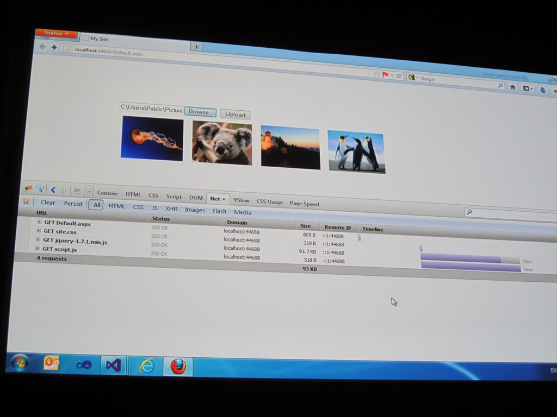
Task: Filter Net requests by Images
Action: coord(195,210)
